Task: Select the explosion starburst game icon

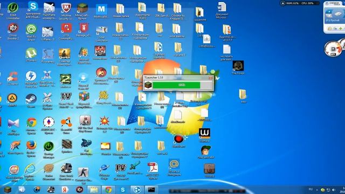Action: (x=104, y=121)
